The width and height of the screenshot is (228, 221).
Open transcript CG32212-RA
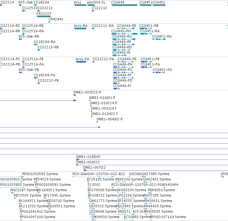tap(93, 28)
